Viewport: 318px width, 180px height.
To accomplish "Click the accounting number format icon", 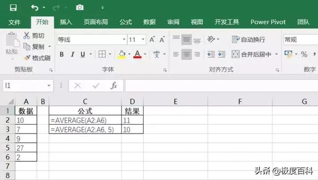I will (x=289, y=54).
